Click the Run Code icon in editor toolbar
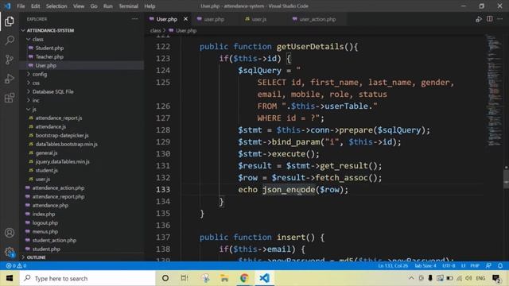 coord(479,19)
